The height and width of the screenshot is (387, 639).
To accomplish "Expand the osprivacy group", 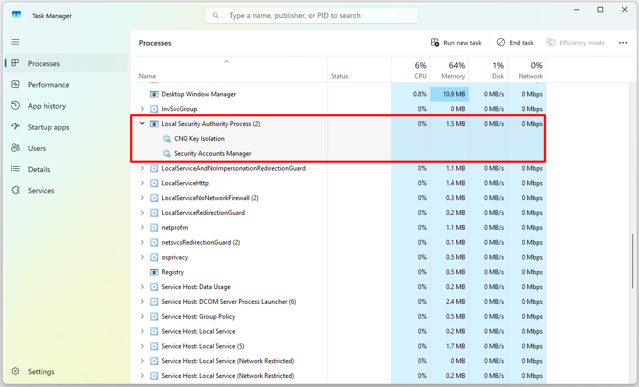I will [x=142, y=257].
